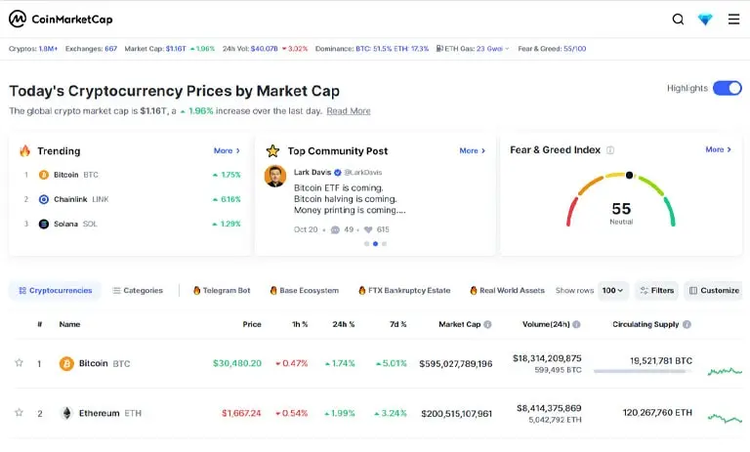Click the Bitcoin circulating supply progress bar
750x452 pixels.
click(x=643, y=371)
